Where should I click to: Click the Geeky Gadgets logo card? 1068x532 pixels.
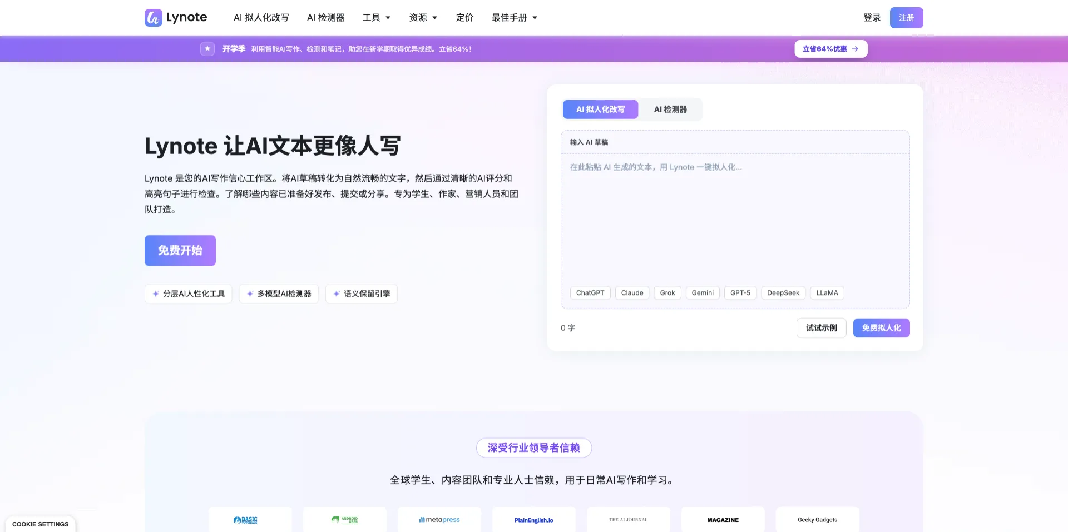point(818,520)
